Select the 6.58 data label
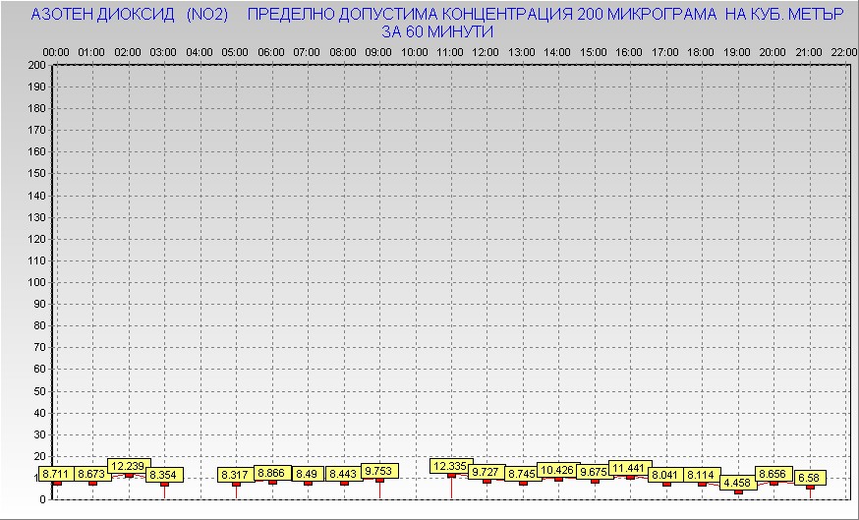 pyautogui.click(x=810, y=478)
